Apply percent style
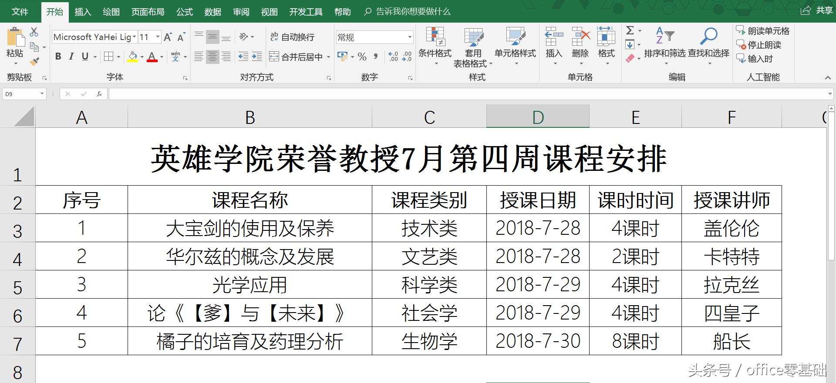 click(x=362, y=57)
